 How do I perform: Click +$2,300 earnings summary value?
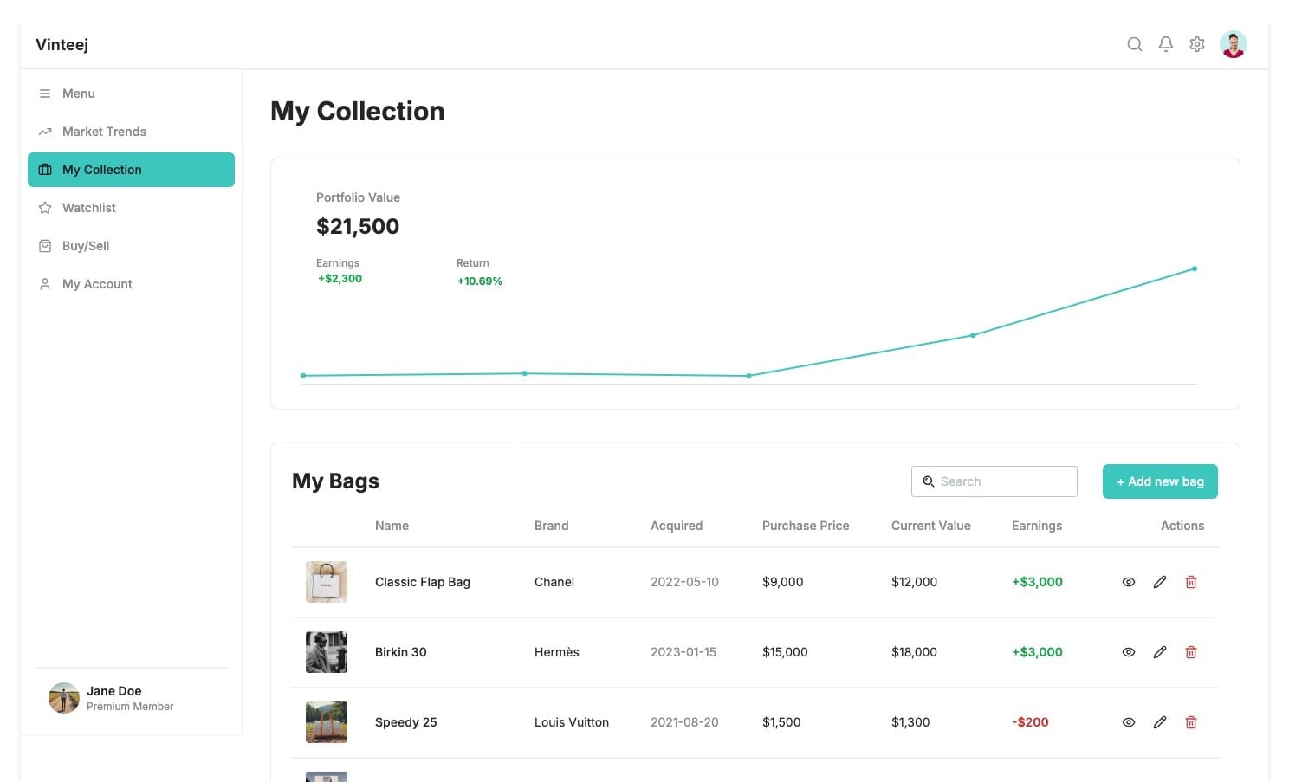(340, 279)
